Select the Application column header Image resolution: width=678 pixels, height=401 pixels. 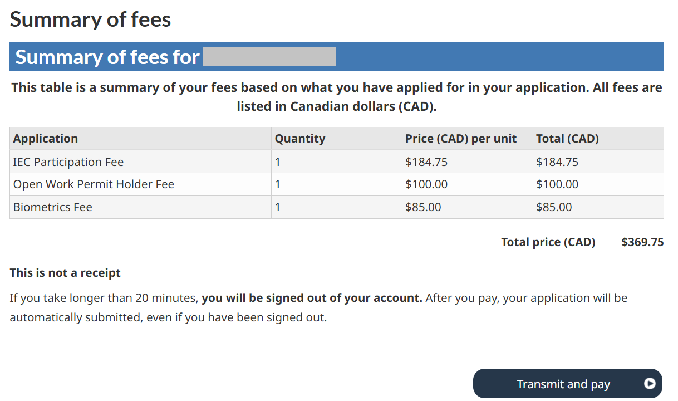pyautogui.click(x=46, y=139)
